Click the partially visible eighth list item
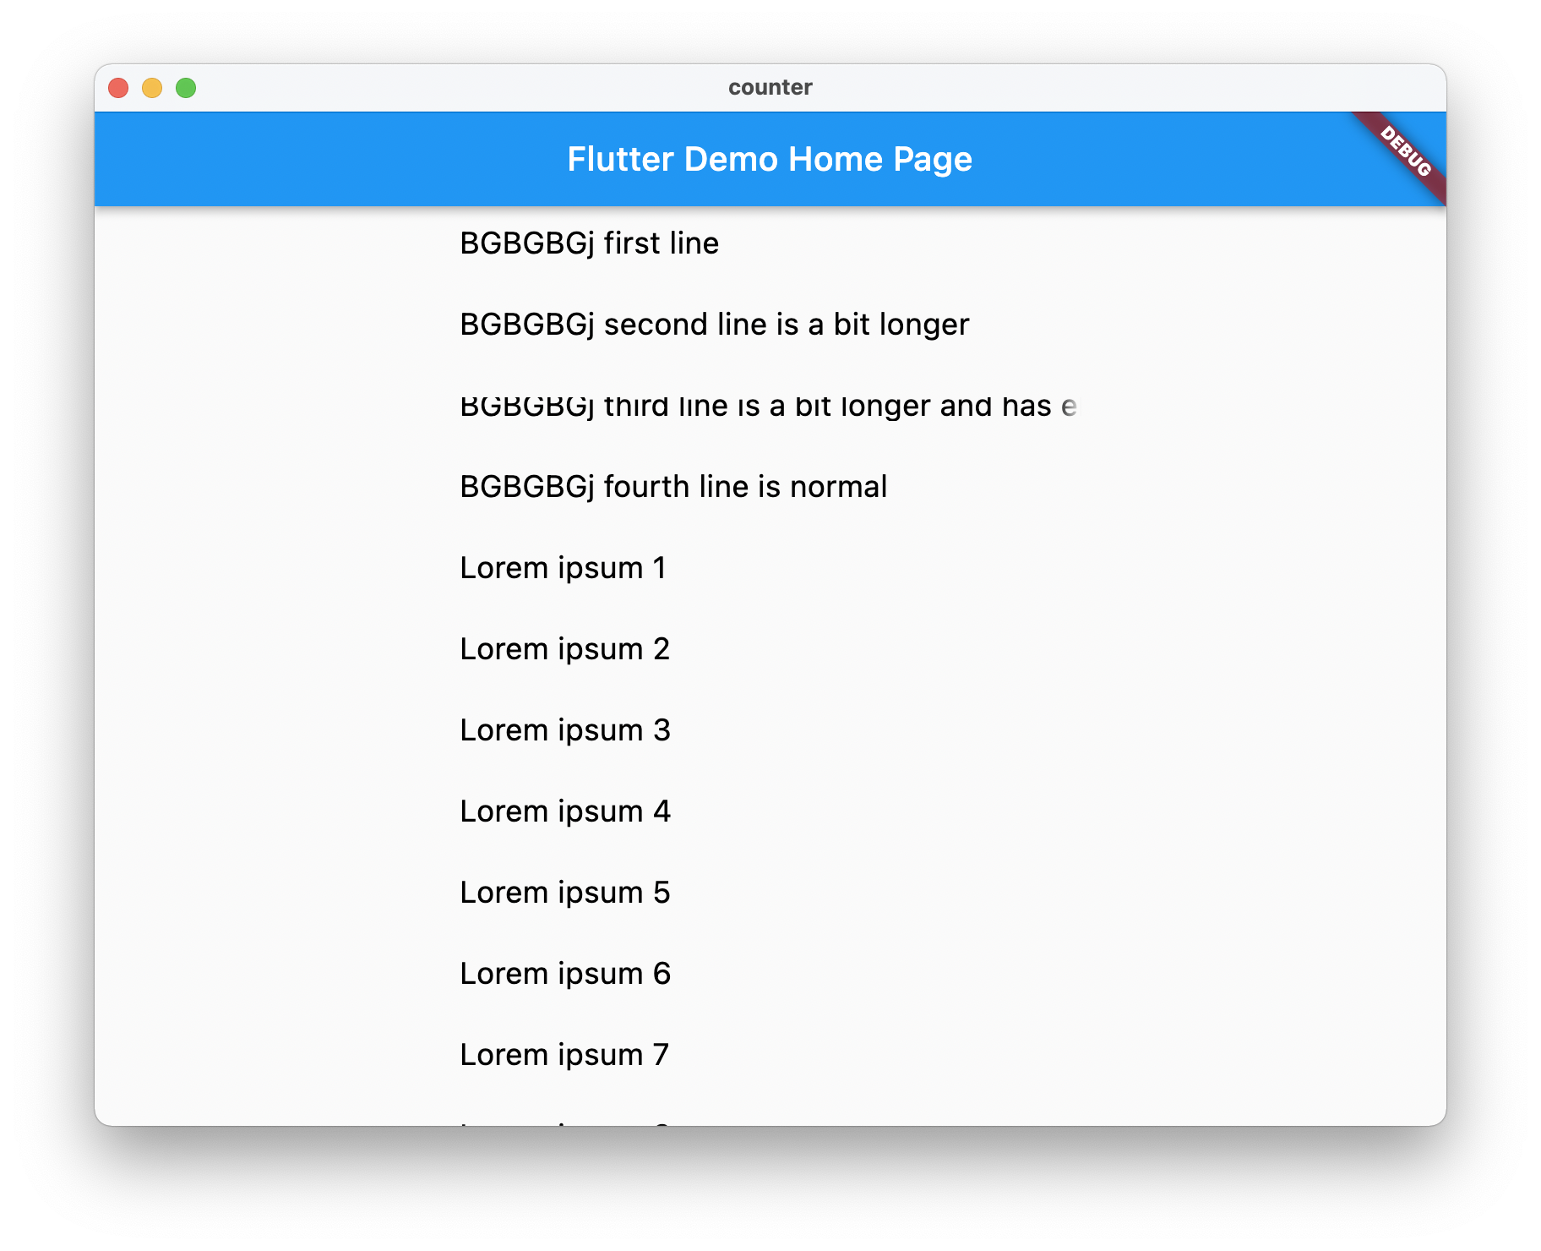 pyautogui.click(x=564, y=1124)
